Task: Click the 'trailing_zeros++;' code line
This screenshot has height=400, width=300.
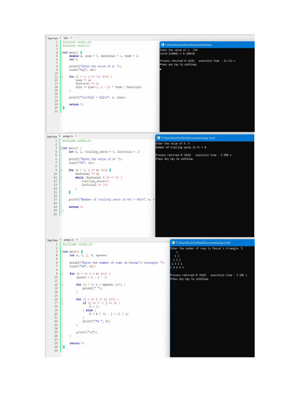Action: [x=95, y=181]
